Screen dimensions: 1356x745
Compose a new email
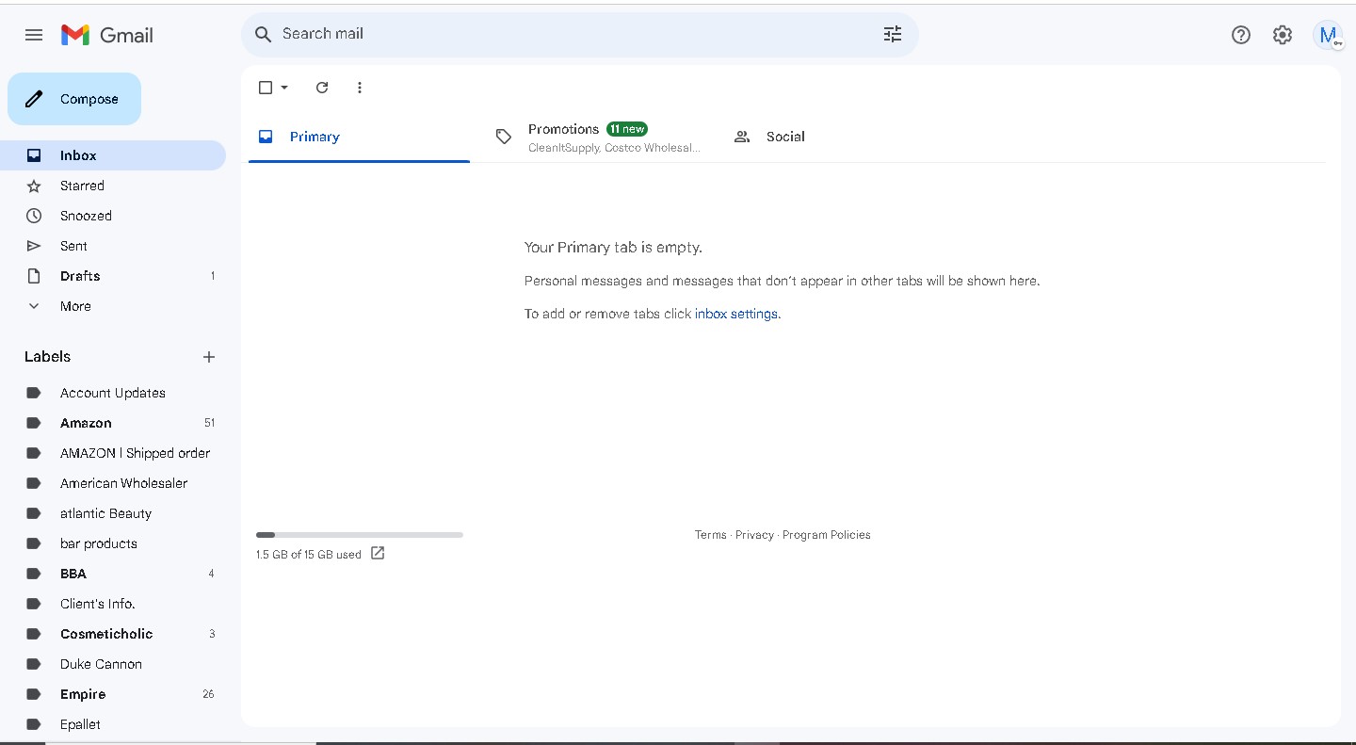click(x=74, y=99)
